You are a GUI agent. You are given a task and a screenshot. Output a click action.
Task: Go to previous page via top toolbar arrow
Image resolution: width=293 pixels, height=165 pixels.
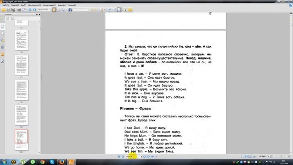[30, 10]
